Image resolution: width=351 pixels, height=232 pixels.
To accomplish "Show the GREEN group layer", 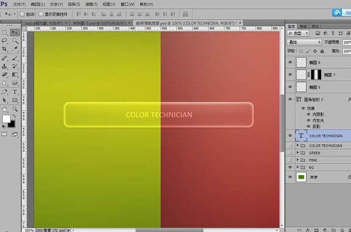I will point(290,153).
